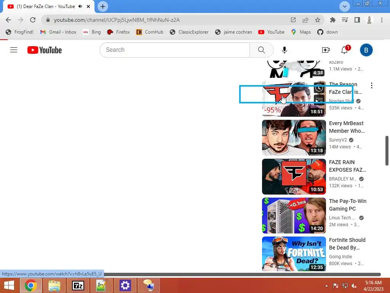The width and height of the screenshot is (390, 293).
Task: Open the Firefox bookmark
Action: pyautogui.click(x=118, y=32)
